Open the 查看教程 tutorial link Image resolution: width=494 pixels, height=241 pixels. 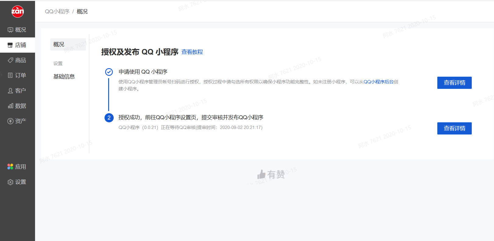pyautogui.click(x=192, y=52)
